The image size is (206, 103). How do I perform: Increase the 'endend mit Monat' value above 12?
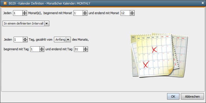tap(132, 12)
